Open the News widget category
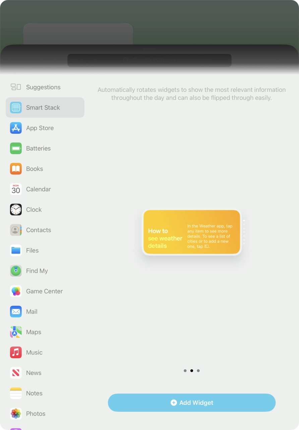This screenshot has height=430, width=299. 34,373
